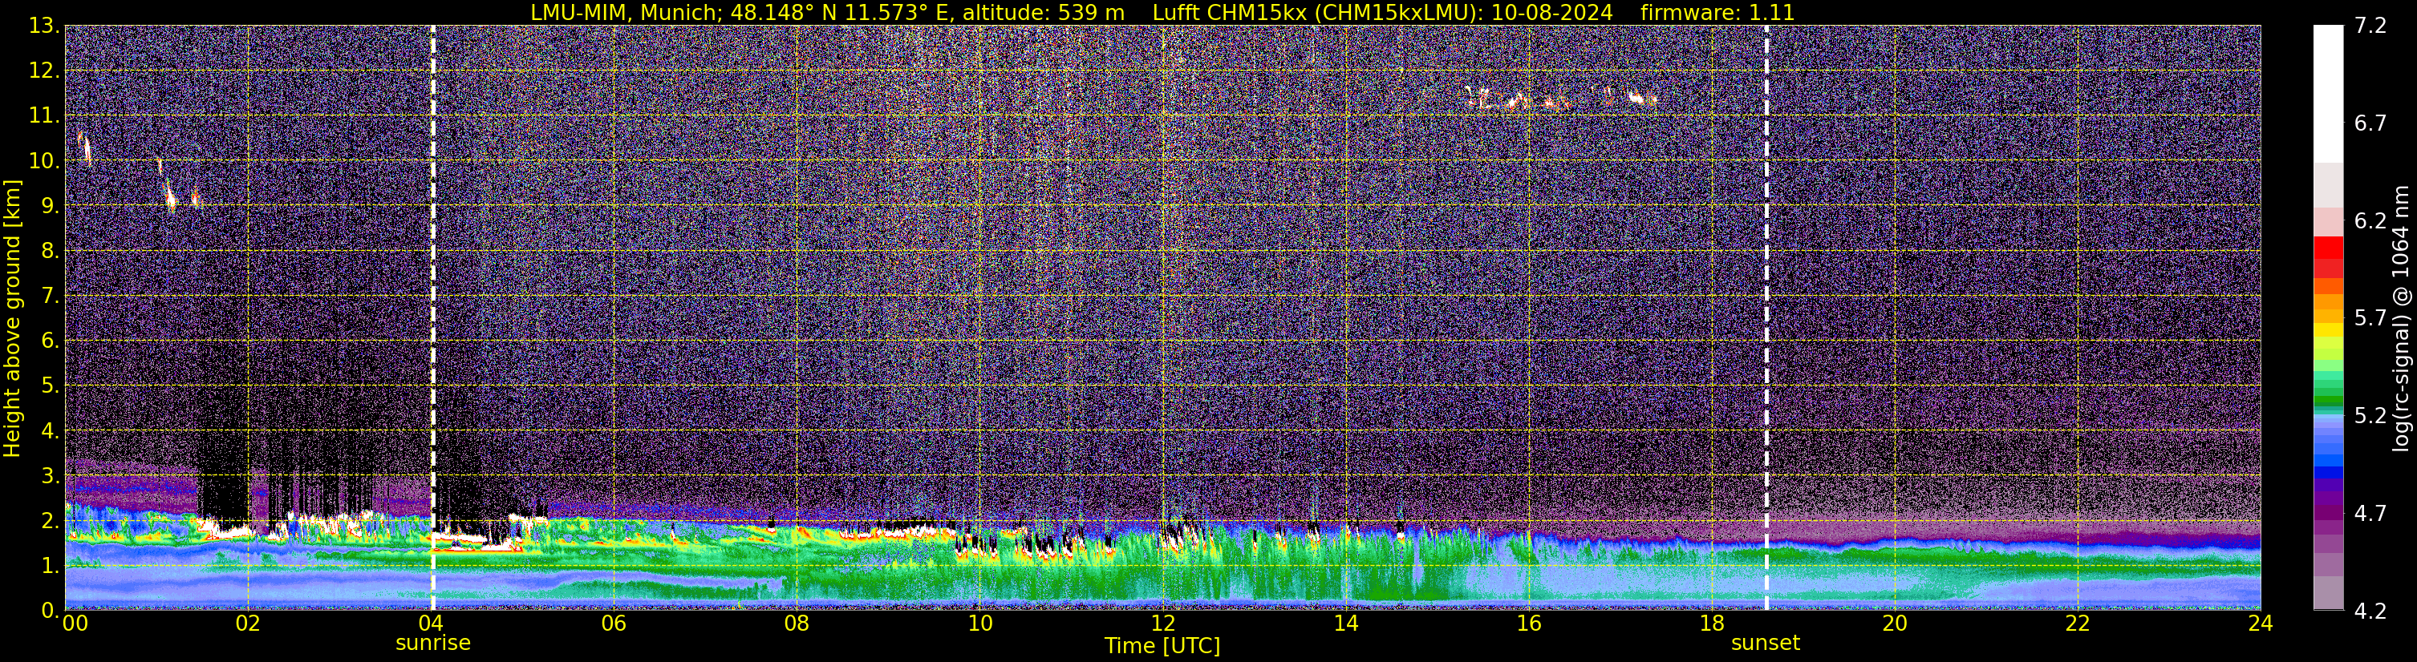Screen dimensions: 2417x662
Task: Click the 'sunset' label below the time axis
Action: (x=1765, y=644)
